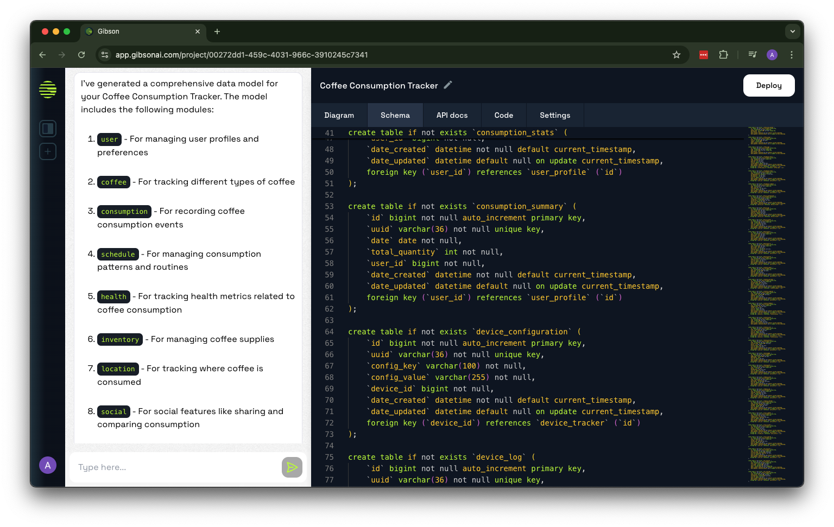
Task: Click the Coffee Consumption Tracker title
Action: click(x=378, y=86)
